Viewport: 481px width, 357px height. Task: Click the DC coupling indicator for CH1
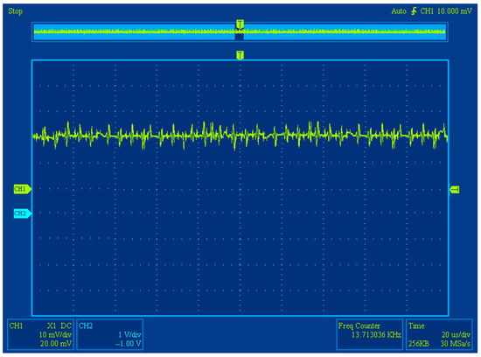click(x=66, y=325)
